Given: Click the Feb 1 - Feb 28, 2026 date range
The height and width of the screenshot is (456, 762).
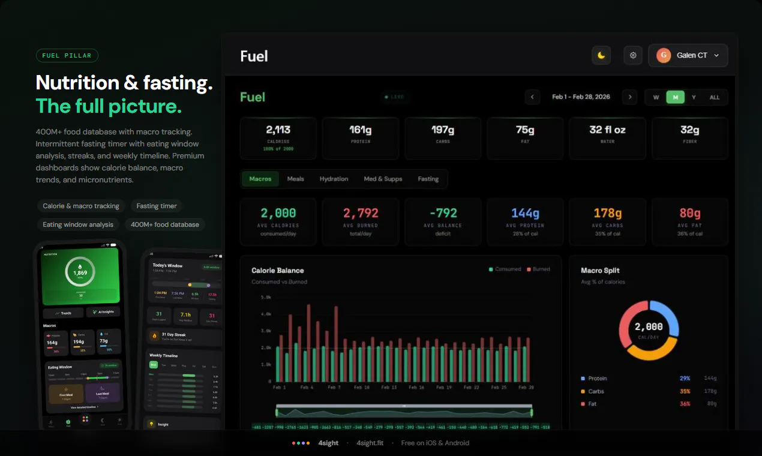Looking at the screenshot, I should [x=581, y=97].
